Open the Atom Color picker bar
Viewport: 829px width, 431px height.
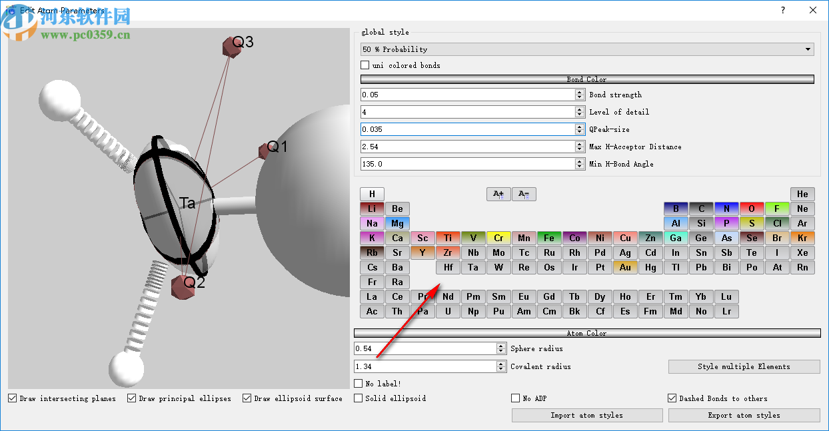tap(587, 333)
